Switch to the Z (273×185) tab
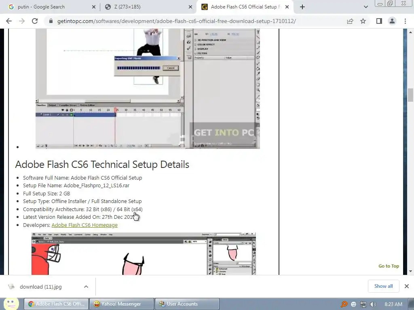Viewport: 414px width, 310px height. coord(148,7)
